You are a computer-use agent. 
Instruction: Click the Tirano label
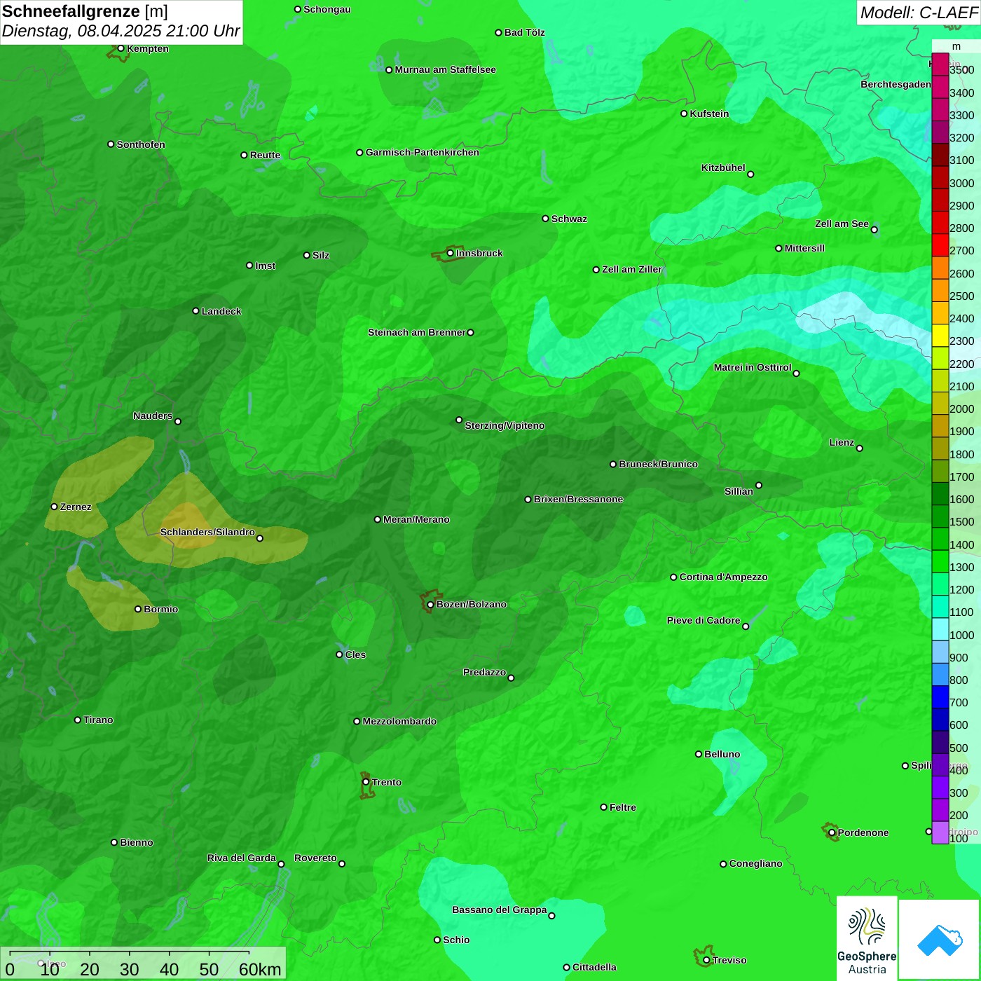[x=98, y=720]
